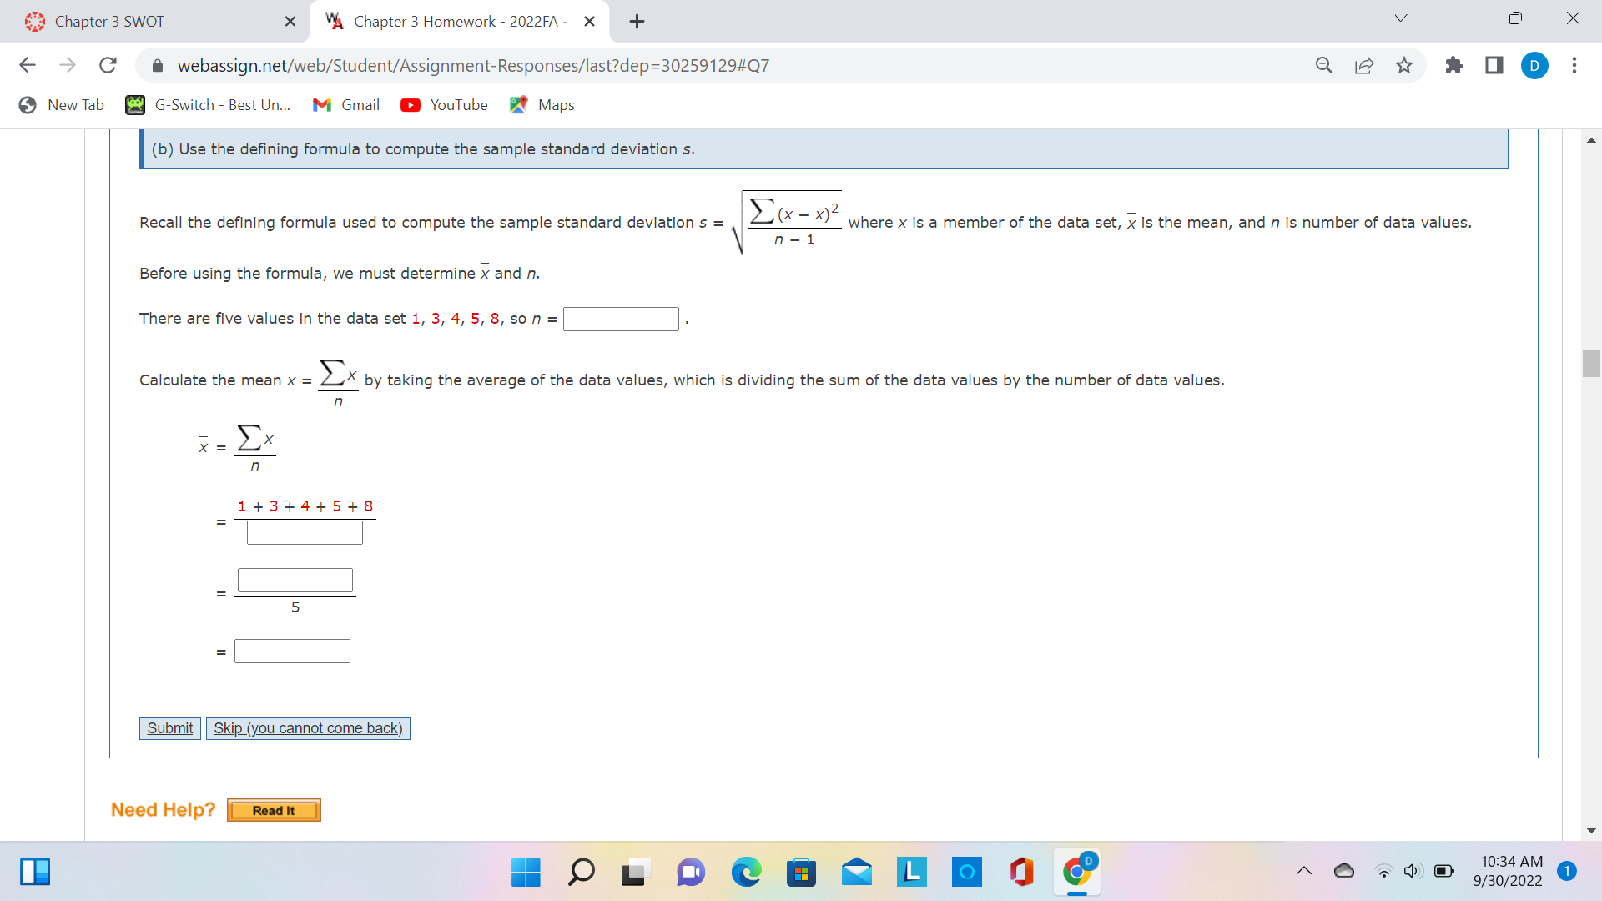Open help with the Read It button
This screenshot has width=1602, height=901.
point(274,809)
